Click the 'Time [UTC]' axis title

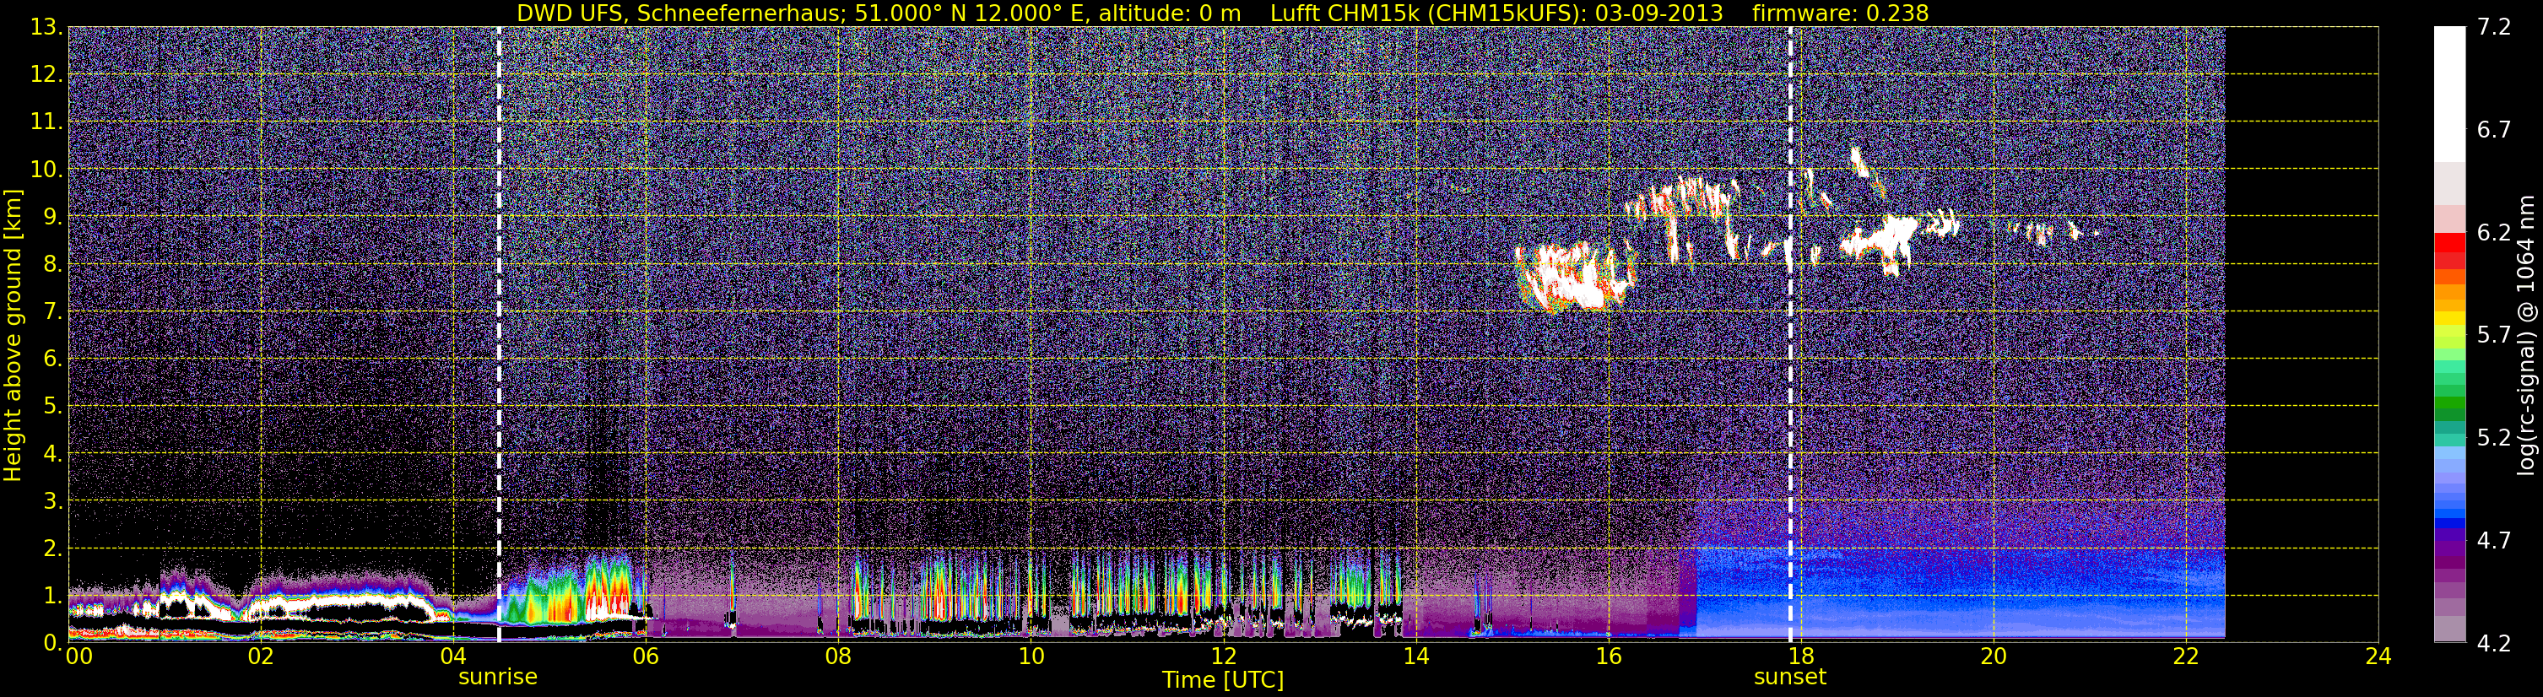[1223, 679]
